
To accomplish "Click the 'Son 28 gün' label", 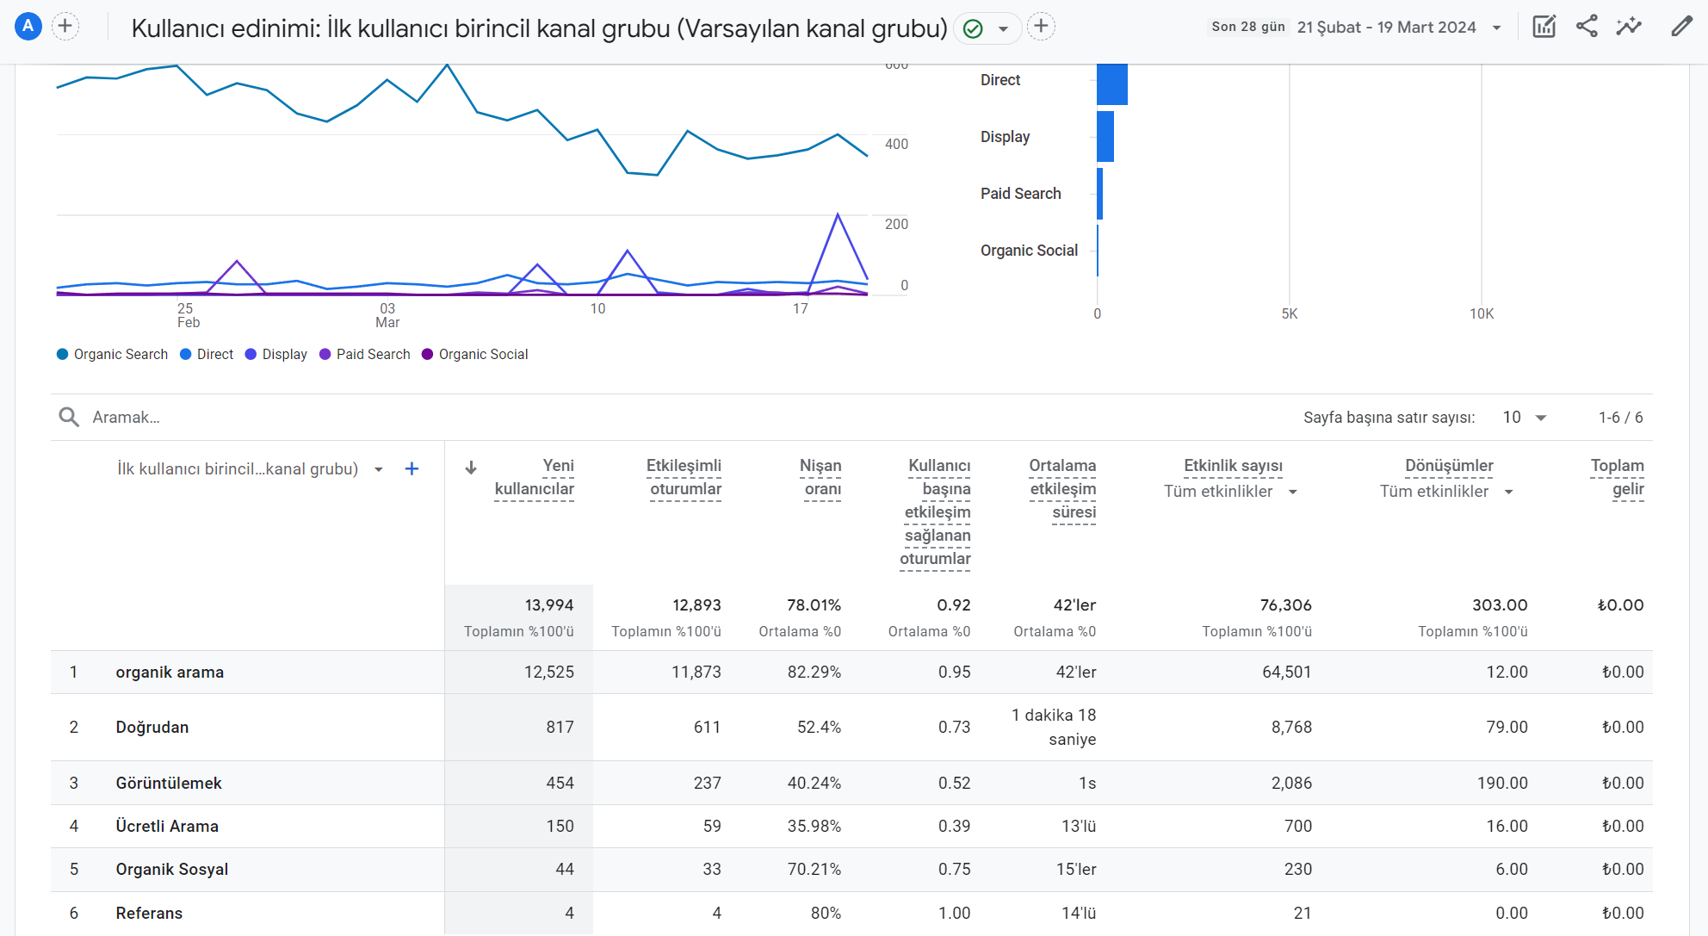I will (1247, 27).
